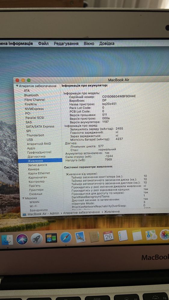Select Апаратний RAID sidebar item
The width and height of the screenshot is (169, 300).
(39, 144)
